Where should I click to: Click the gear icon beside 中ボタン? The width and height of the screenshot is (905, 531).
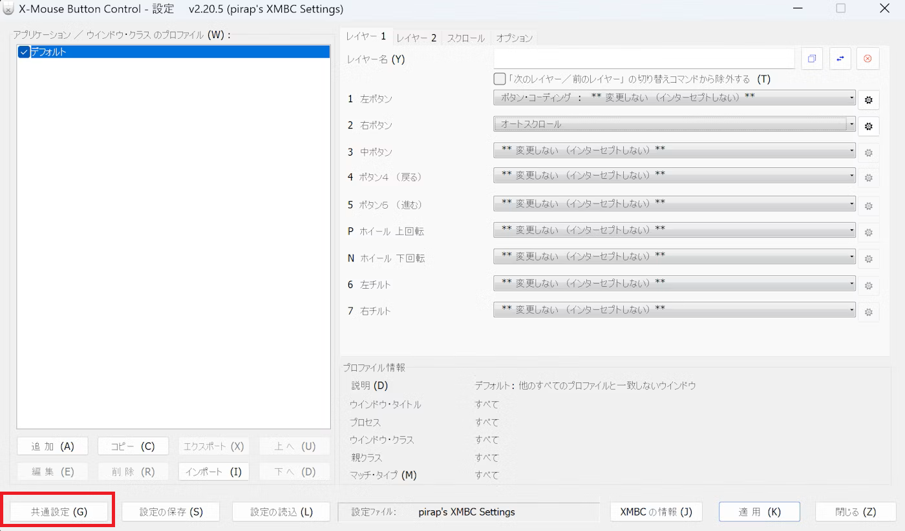click(x=868, y=153)
